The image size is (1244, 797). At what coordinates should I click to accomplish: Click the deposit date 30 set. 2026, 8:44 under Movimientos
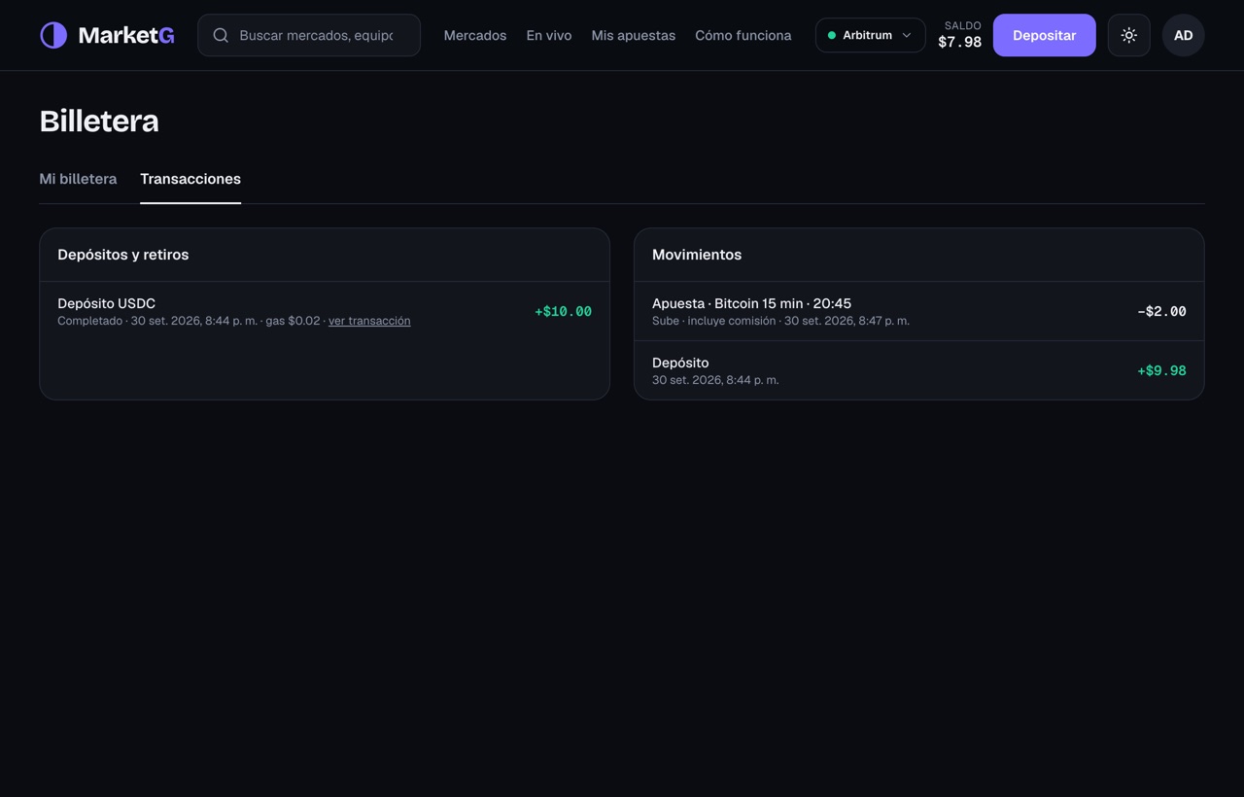tap(715, 380)
